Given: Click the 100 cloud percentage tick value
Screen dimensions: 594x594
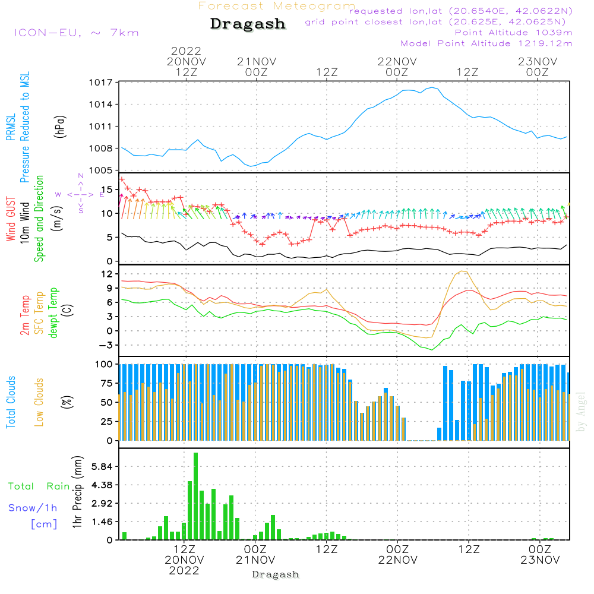Looking at the screenshot, I should (x=103, y=364).
